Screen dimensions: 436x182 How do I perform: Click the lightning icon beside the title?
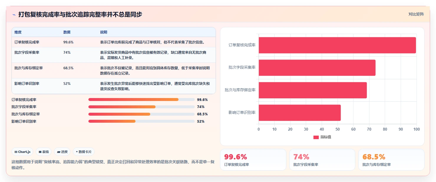tap(14, 14)
